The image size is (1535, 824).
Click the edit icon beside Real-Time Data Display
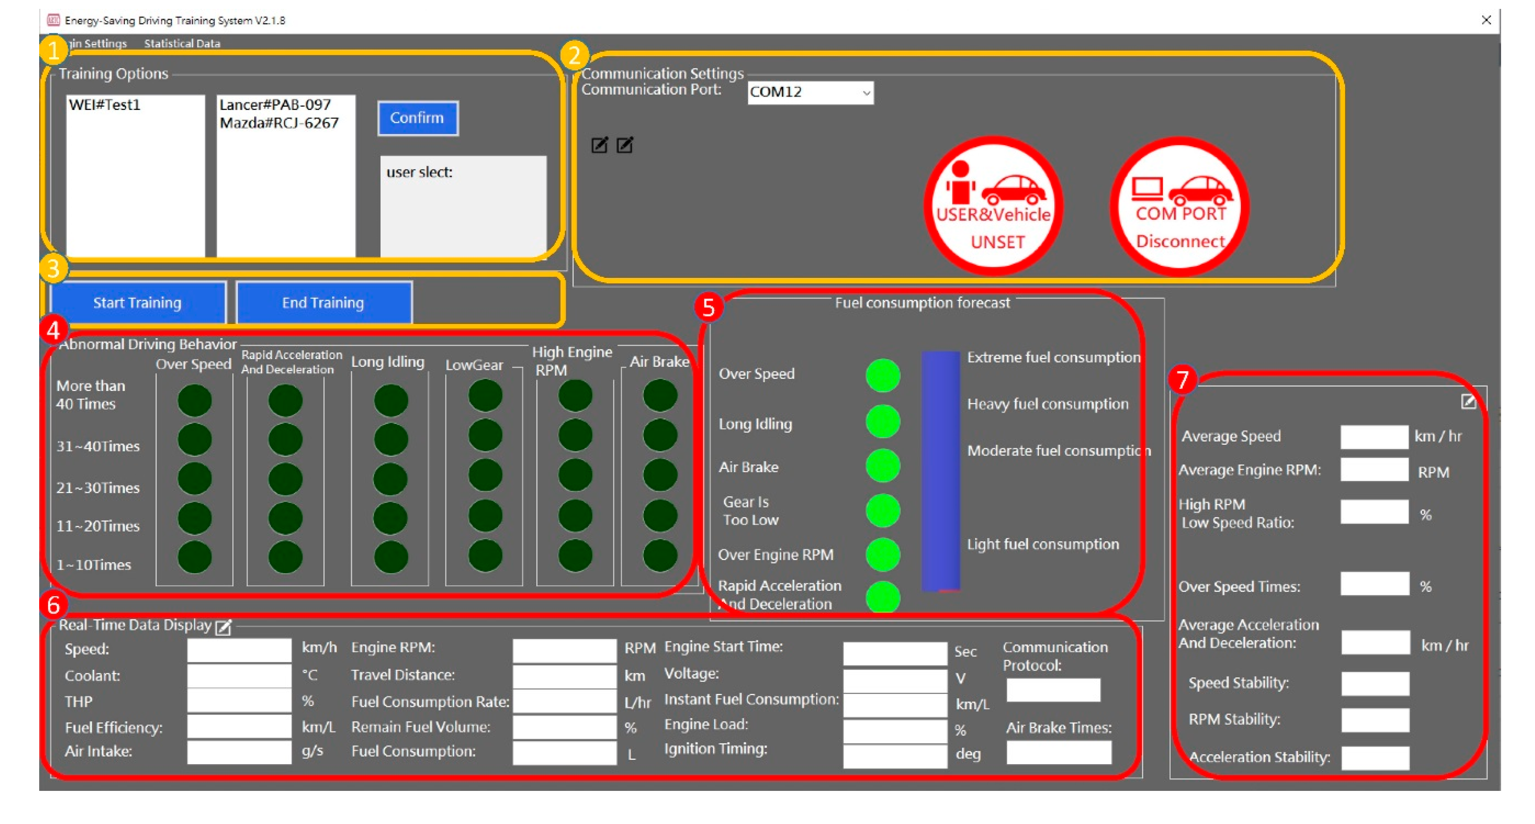point(223,627)
